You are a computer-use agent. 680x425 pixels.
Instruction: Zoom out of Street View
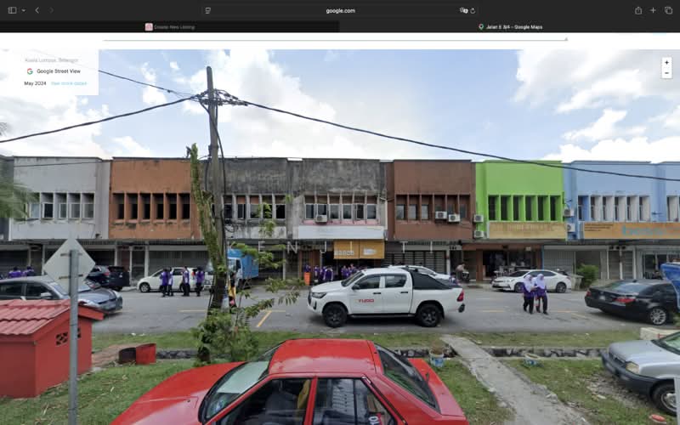tap(666, 73)
